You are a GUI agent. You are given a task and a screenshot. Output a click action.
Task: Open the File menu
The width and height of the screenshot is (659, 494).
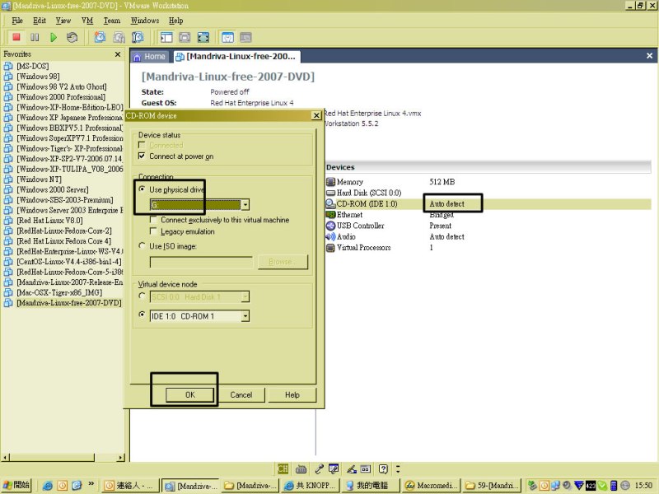17,21
